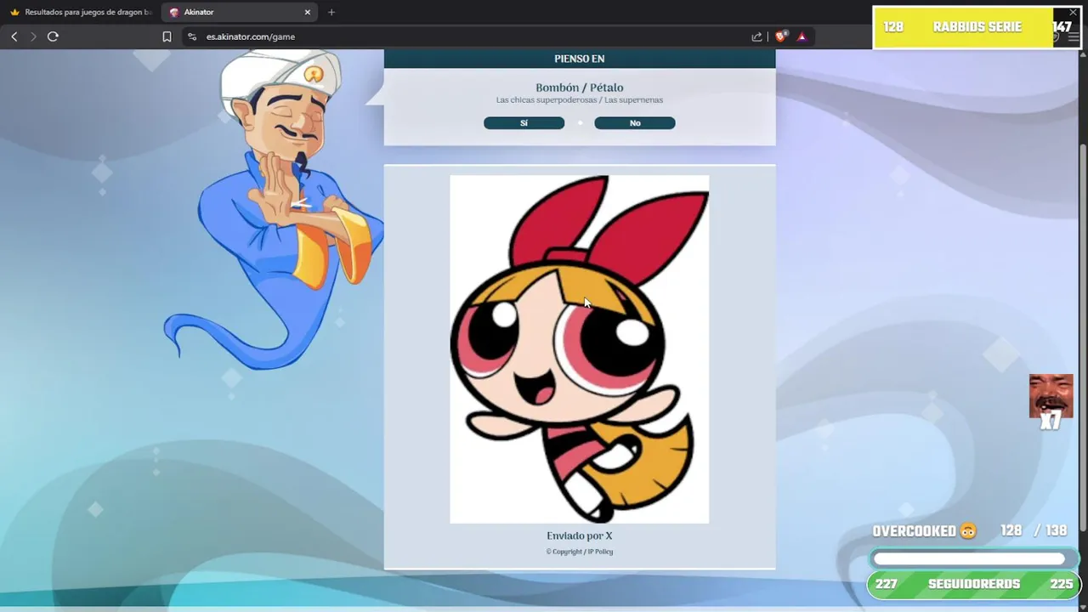
Task: Open the Brave Rewards triangle icon
Action: [802, 37]
